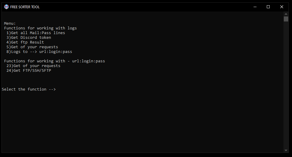Click option 3) Get Discord token

29,37
